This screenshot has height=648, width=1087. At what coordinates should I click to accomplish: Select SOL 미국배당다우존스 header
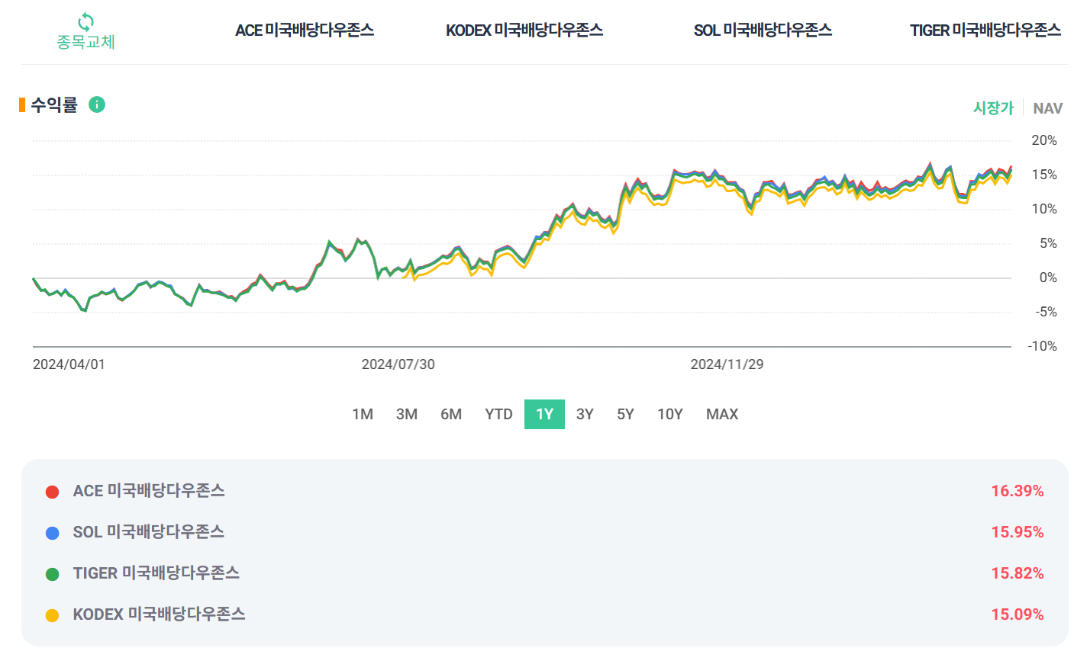click(x=763, y=30)
